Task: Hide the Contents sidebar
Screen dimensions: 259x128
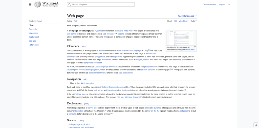Action: [39, 21]
